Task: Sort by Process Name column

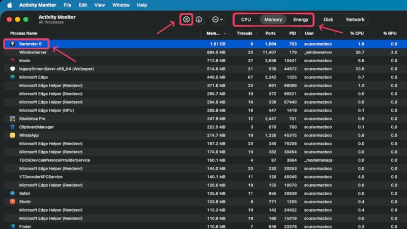Action: (23, 33)
